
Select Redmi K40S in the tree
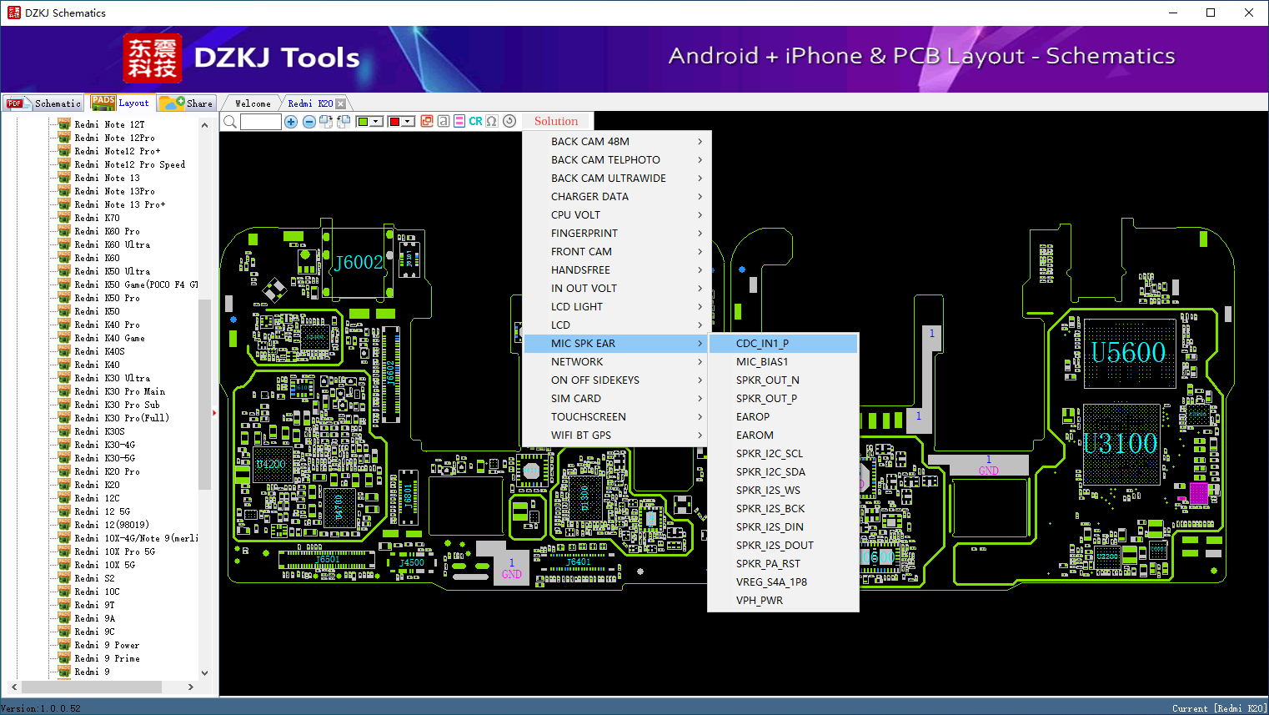pos(99,351)
